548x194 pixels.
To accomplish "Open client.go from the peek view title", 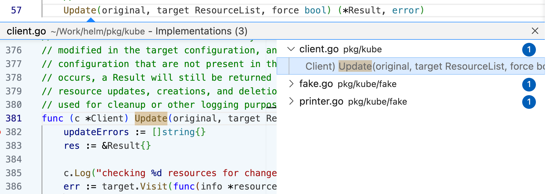I will [26, 31].
